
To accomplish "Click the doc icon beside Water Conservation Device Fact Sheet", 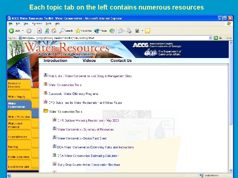I will click(x=55, y=137).
